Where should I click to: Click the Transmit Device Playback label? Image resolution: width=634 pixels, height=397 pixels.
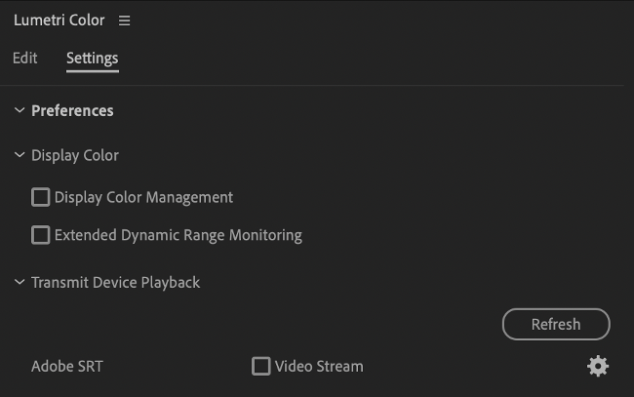point(115,283)
